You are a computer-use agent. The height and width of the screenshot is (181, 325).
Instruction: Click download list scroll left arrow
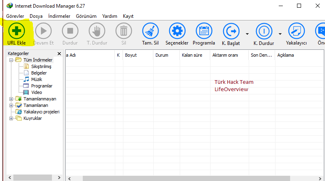pyautogui.click(x=69, y=179)
